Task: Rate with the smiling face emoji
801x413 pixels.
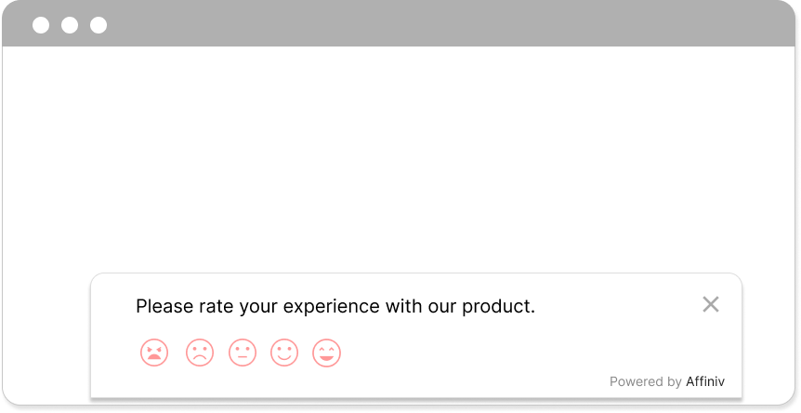Action: [284, 353]
